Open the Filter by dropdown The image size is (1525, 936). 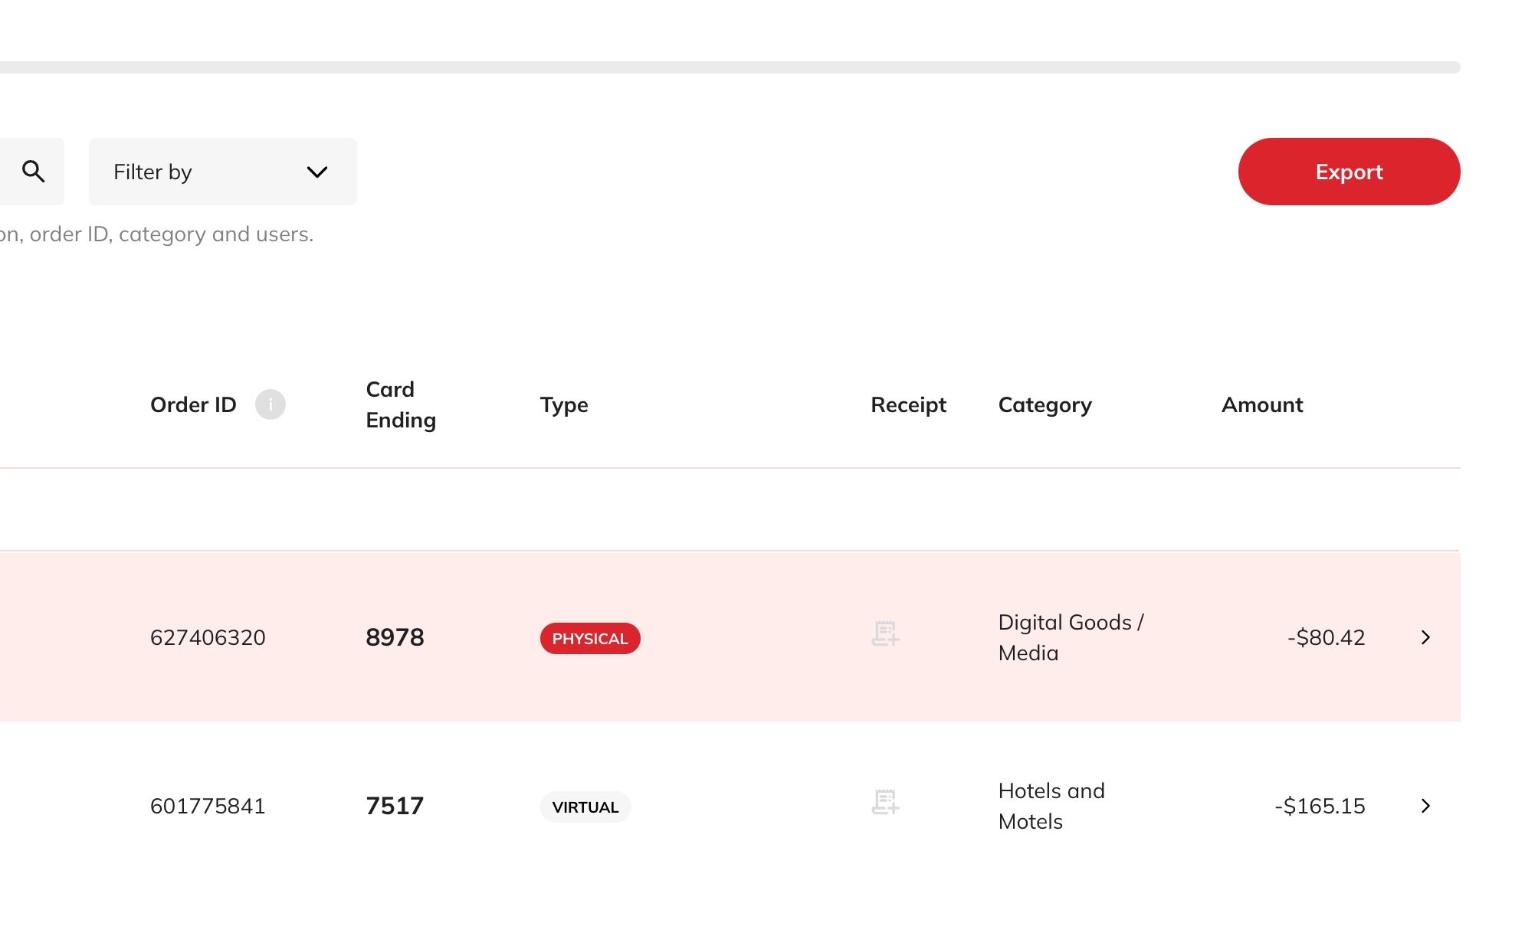click(x=222, y=172)
